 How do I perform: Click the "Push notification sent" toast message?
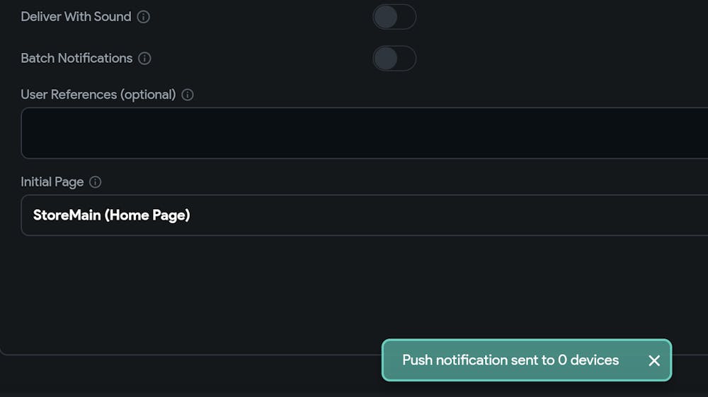click(x=478, y=360)
